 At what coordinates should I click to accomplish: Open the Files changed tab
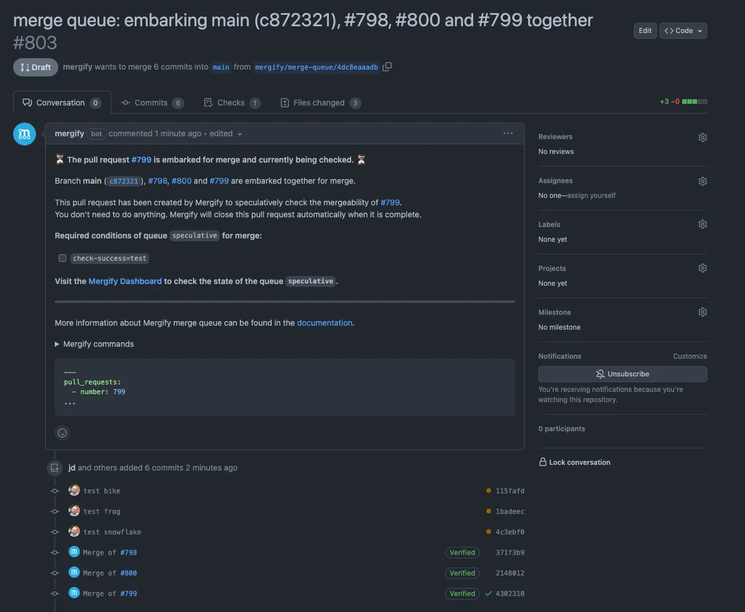(x=317, y=102)
